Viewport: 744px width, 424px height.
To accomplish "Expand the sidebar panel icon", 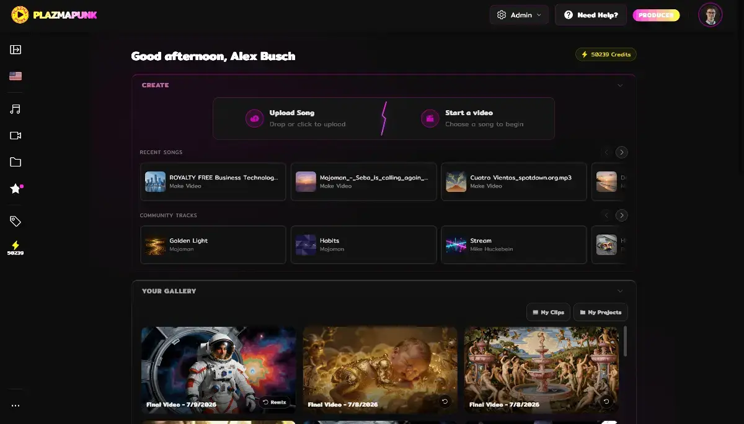I will pos(15,50).
